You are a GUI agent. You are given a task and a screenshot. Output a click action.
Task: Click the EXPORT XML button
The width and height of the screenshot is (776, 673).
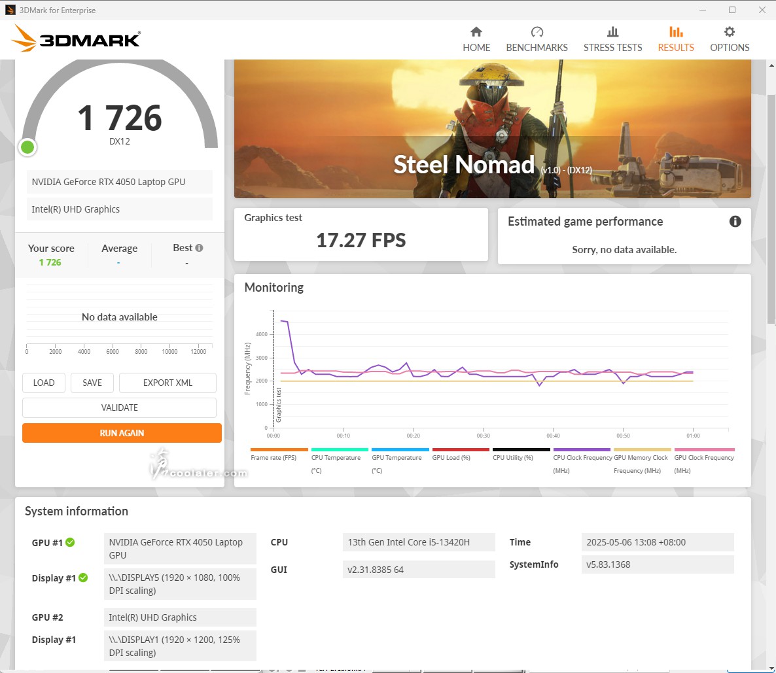pos(168,383)
